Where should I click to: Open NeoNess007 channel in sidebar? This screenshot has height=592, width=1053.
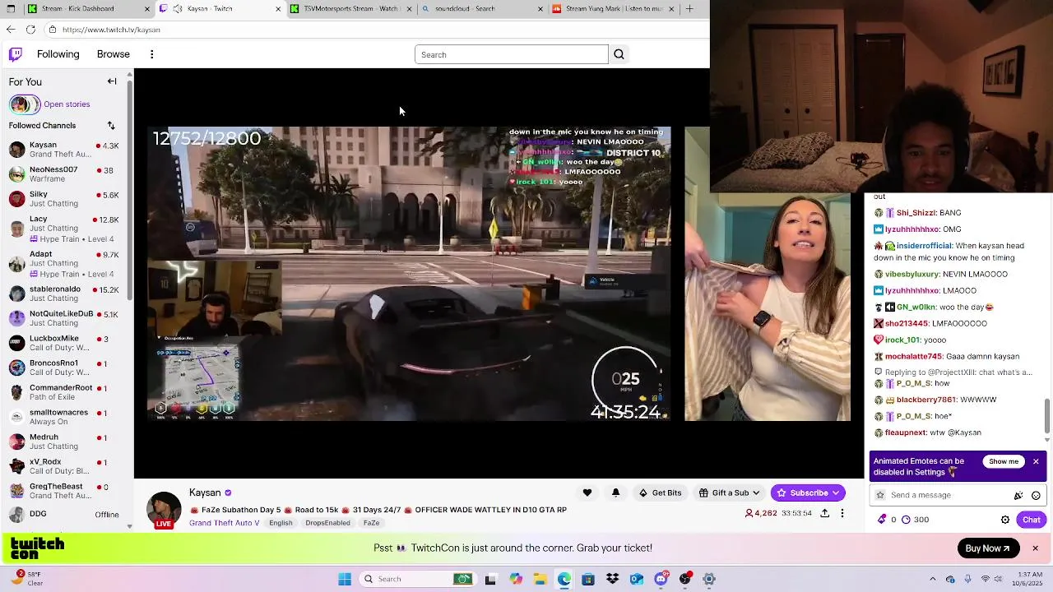pyautogui.click(x=66, y=174)
